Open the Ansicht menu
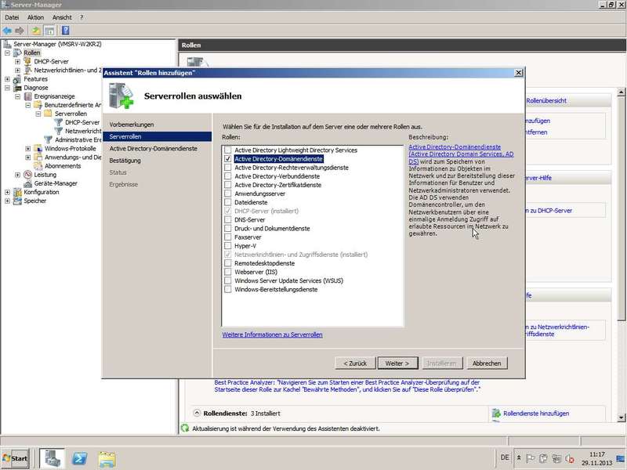 click(x=62, y=17)
